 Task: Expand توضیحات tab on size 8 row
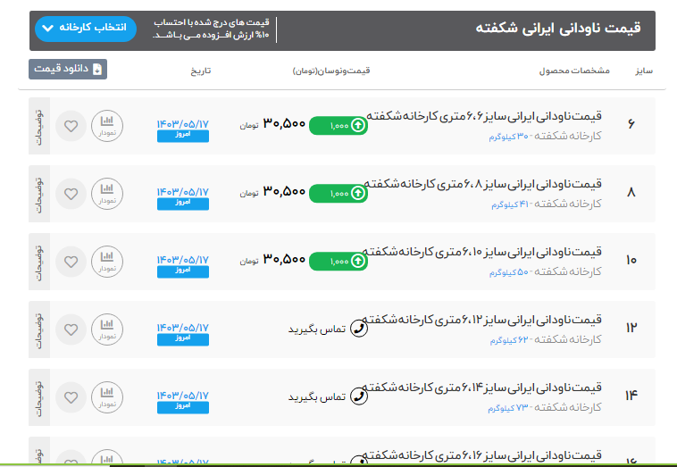point(39,193)
